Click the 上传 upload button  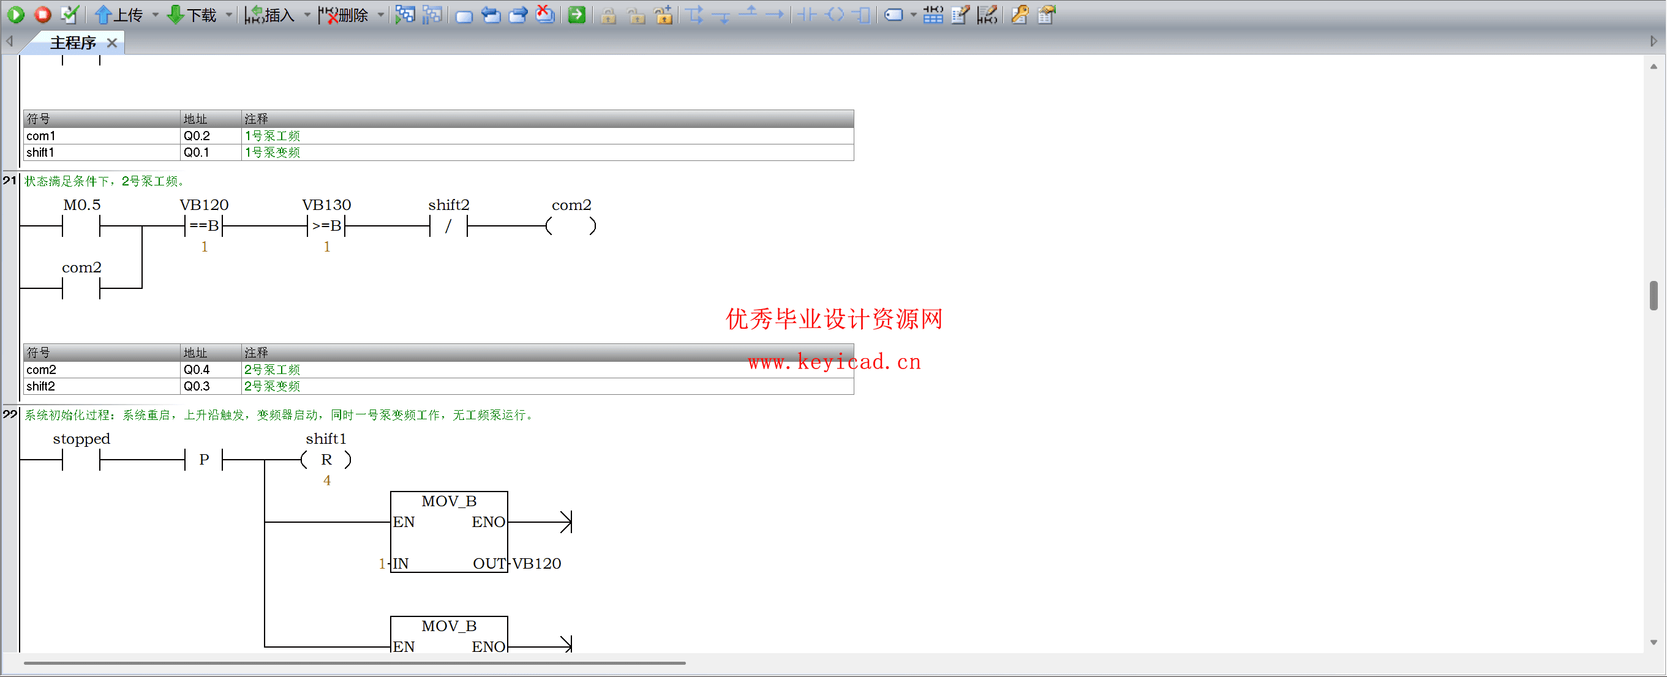119,14
